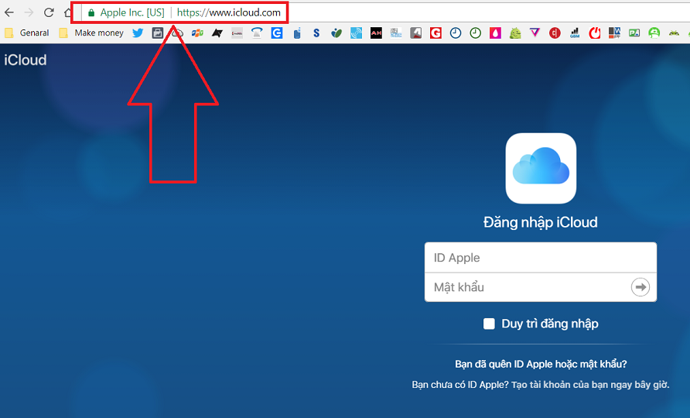Open the black AH bookmark icon

click(376, 33)
